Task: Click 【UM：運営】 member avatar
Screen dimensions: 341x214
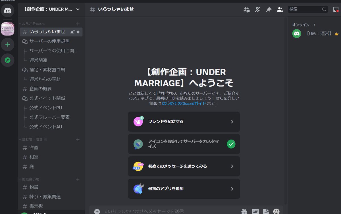Action: coord(297,34)
